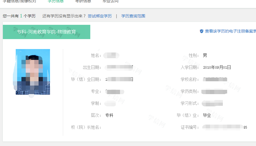Click the 层次 value 专科
This screenshot has width=256, height=146.
(x=109, y=115)
